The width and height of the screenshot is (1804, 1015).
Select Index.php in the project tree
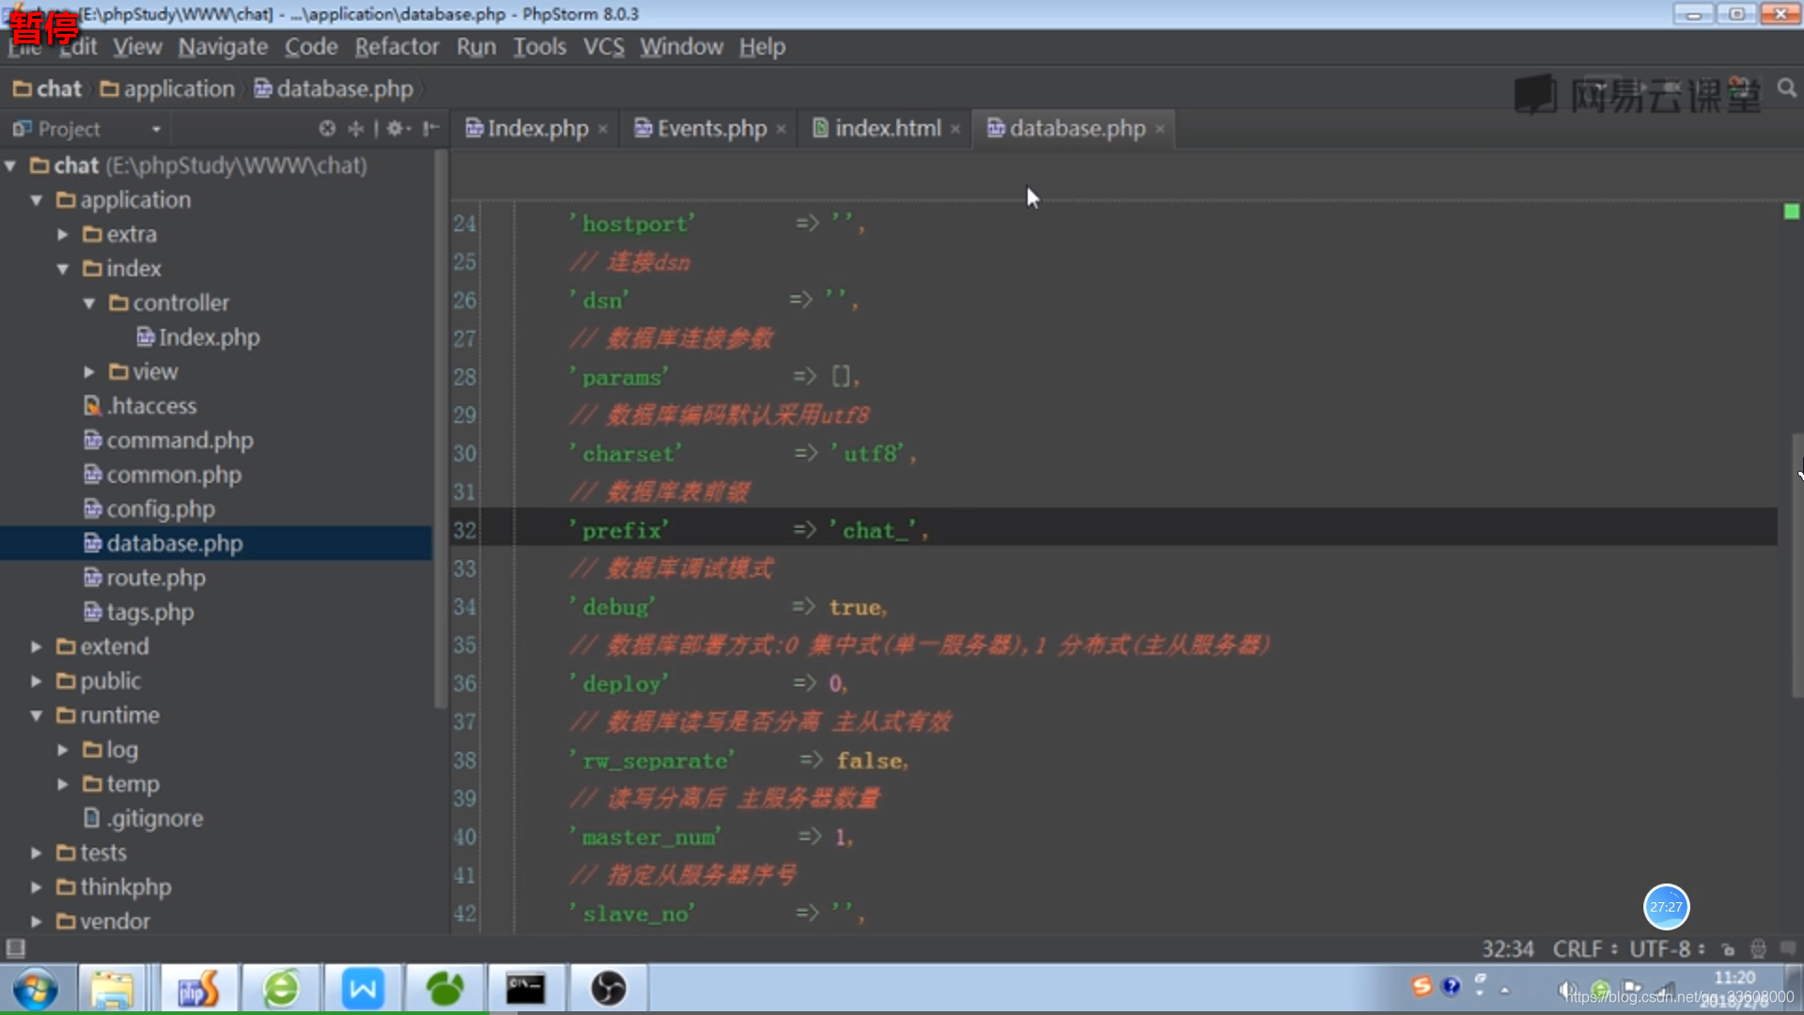point(197,337)
